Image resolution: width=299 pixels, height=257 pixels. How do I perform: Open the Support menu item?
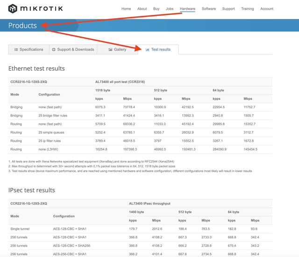(228, 9)
